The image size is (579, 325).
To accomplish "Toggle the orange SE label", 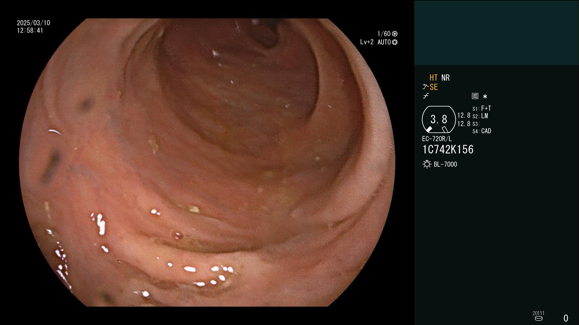I will coord(434,87).
